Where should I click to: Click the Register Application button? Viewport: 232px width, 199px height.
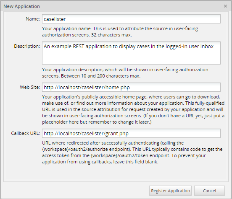point(170,191)
